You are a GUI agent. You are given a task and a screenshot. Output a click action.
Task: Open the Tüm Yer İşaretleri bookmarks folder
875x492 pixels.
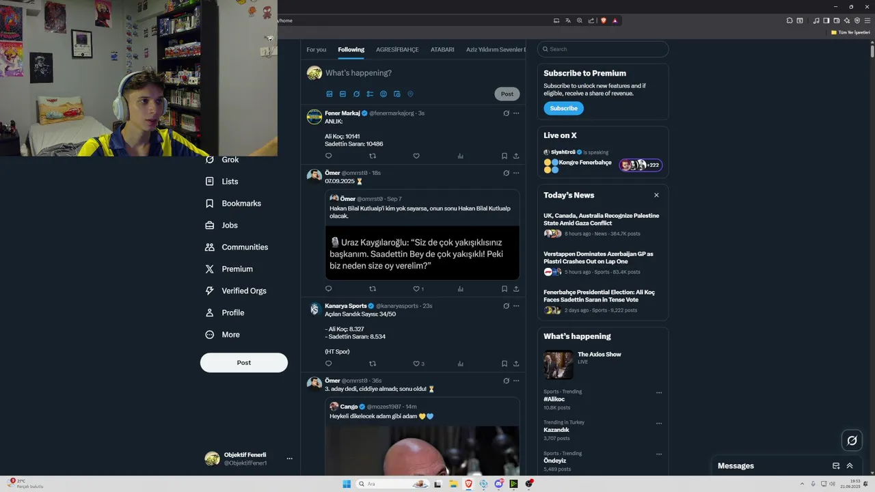point(850,33)
